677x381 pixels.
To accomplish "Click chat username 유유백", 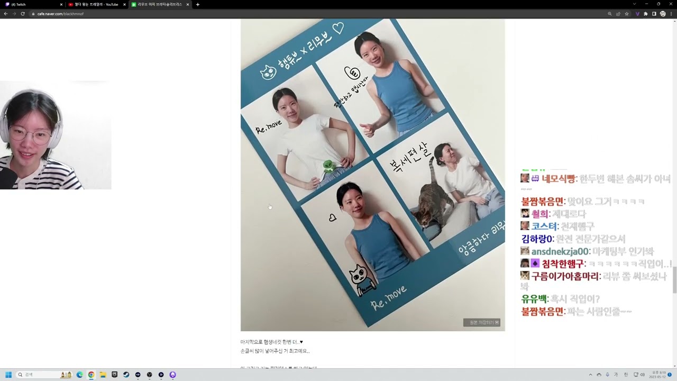I will point(534,299).
